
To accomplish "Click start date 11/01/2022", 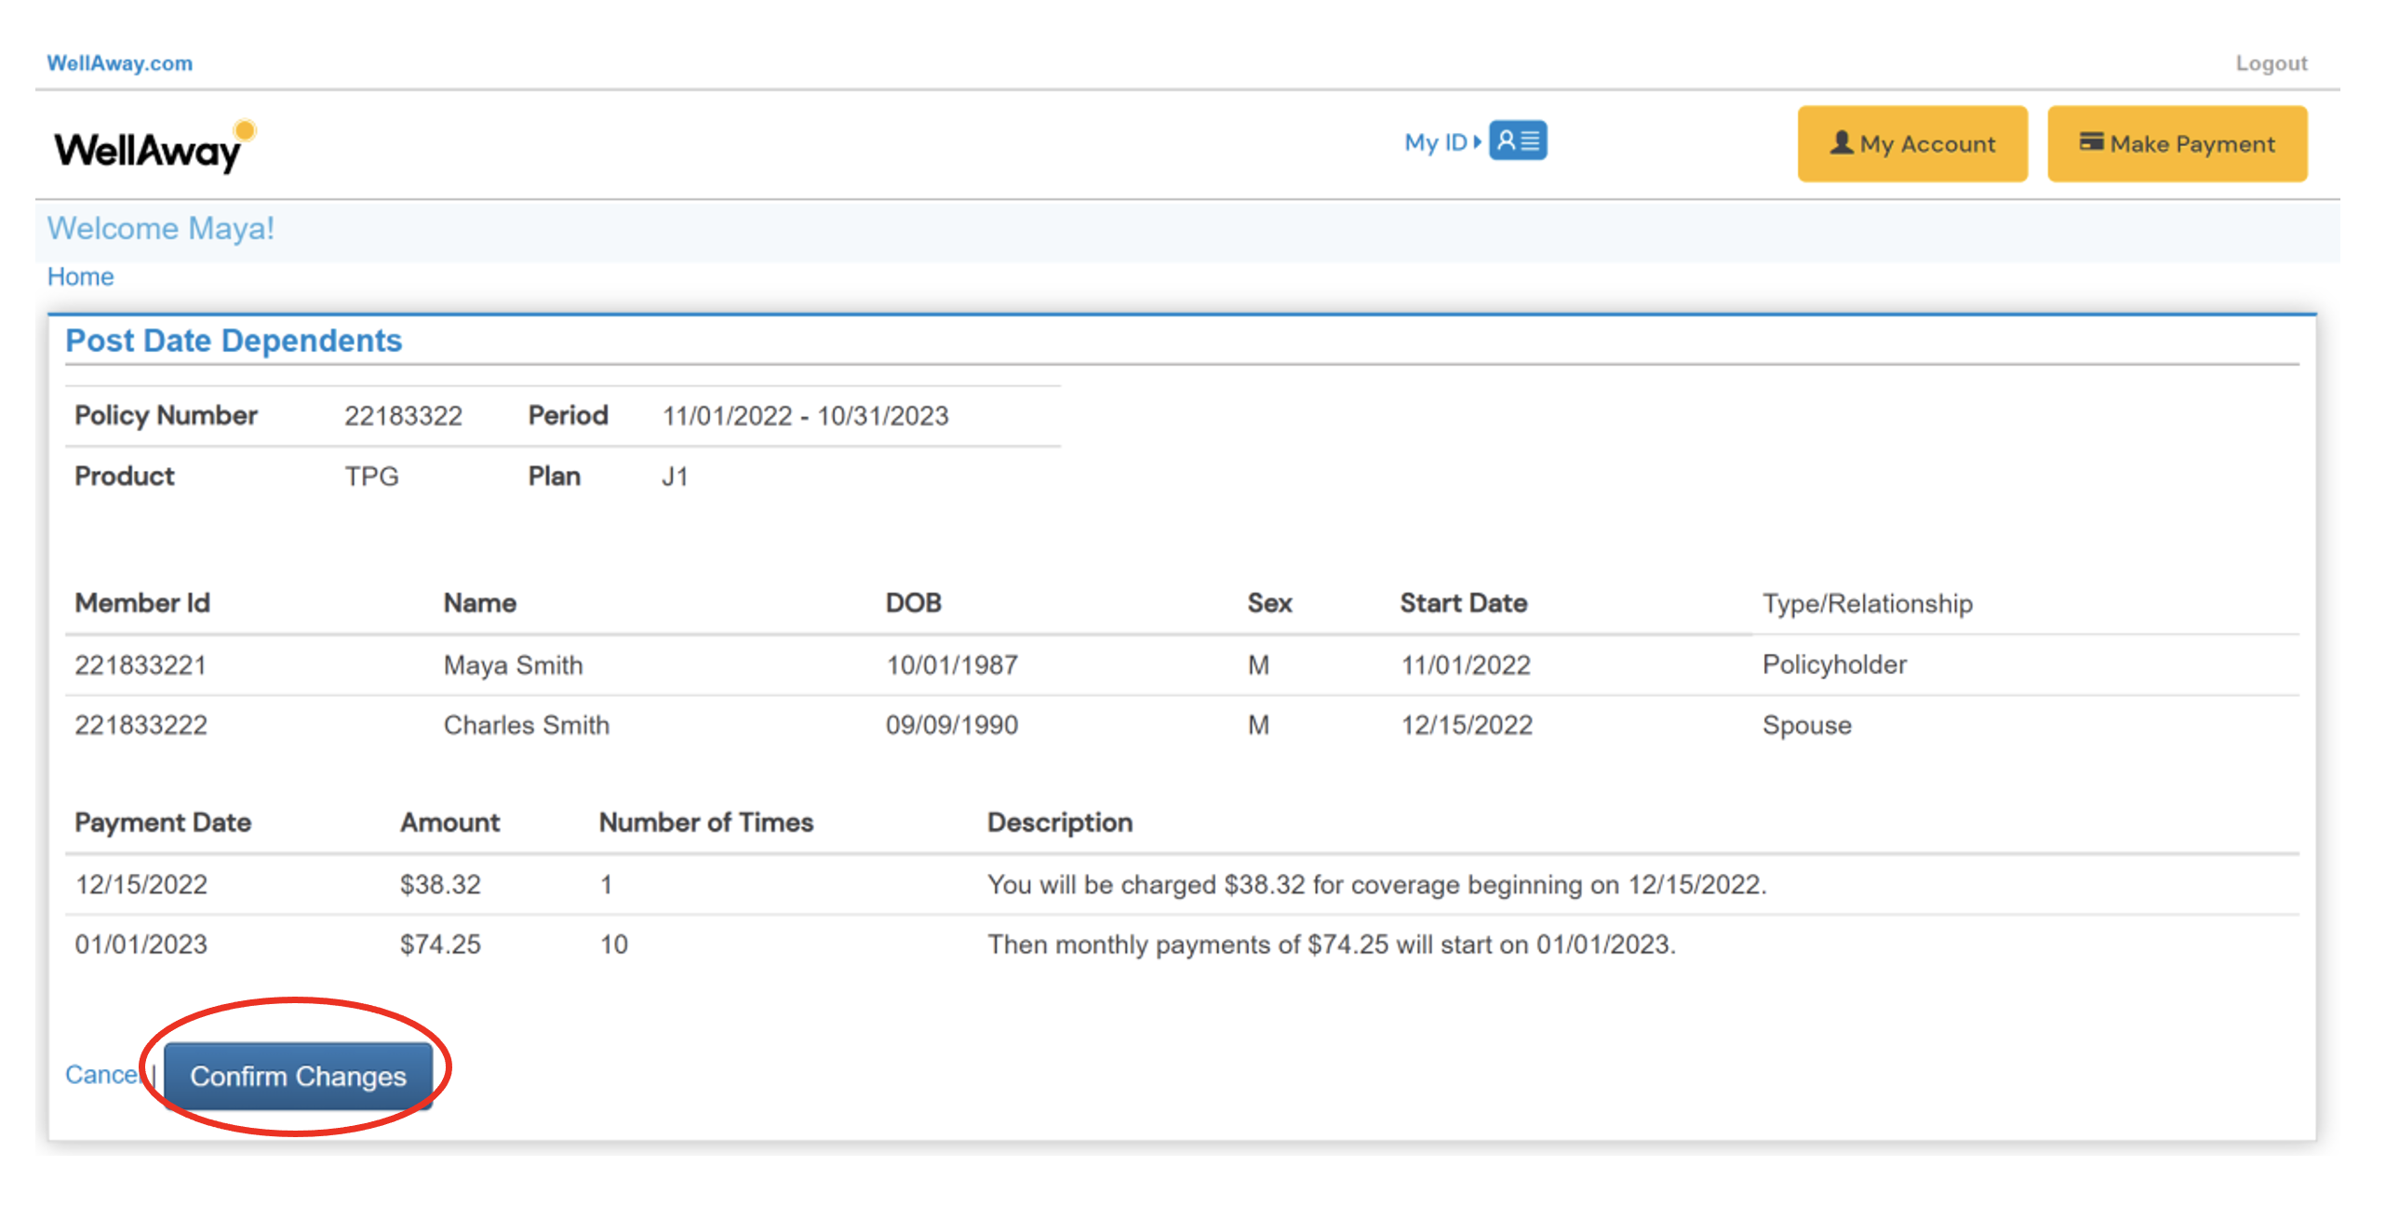I will [1467, 665].
